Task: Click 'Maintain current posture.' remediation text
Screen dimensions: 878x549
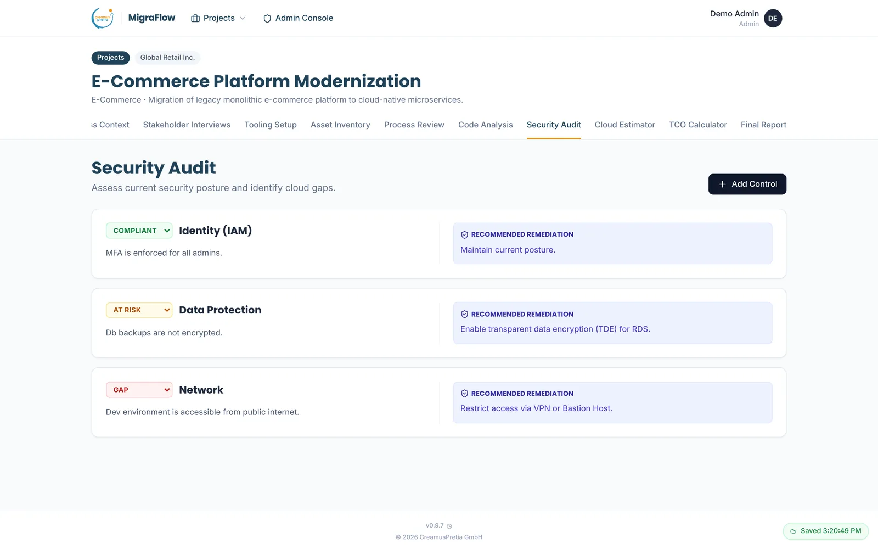Action: coord(508,250)
